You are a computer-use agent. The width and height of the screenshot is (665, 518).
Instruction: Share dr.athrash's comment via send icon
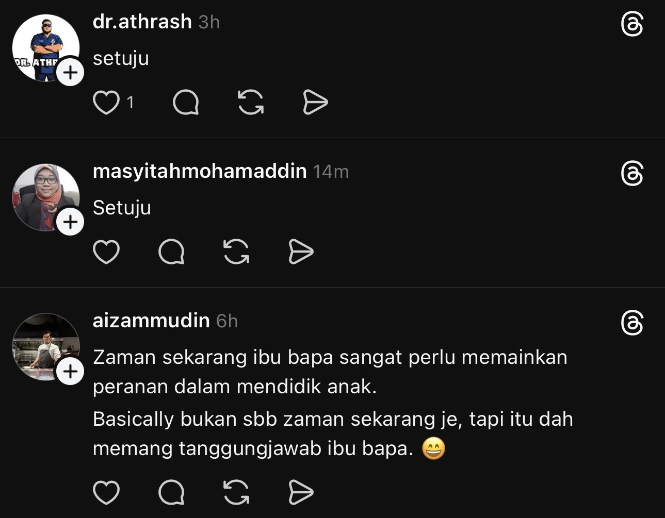point(315,102)
